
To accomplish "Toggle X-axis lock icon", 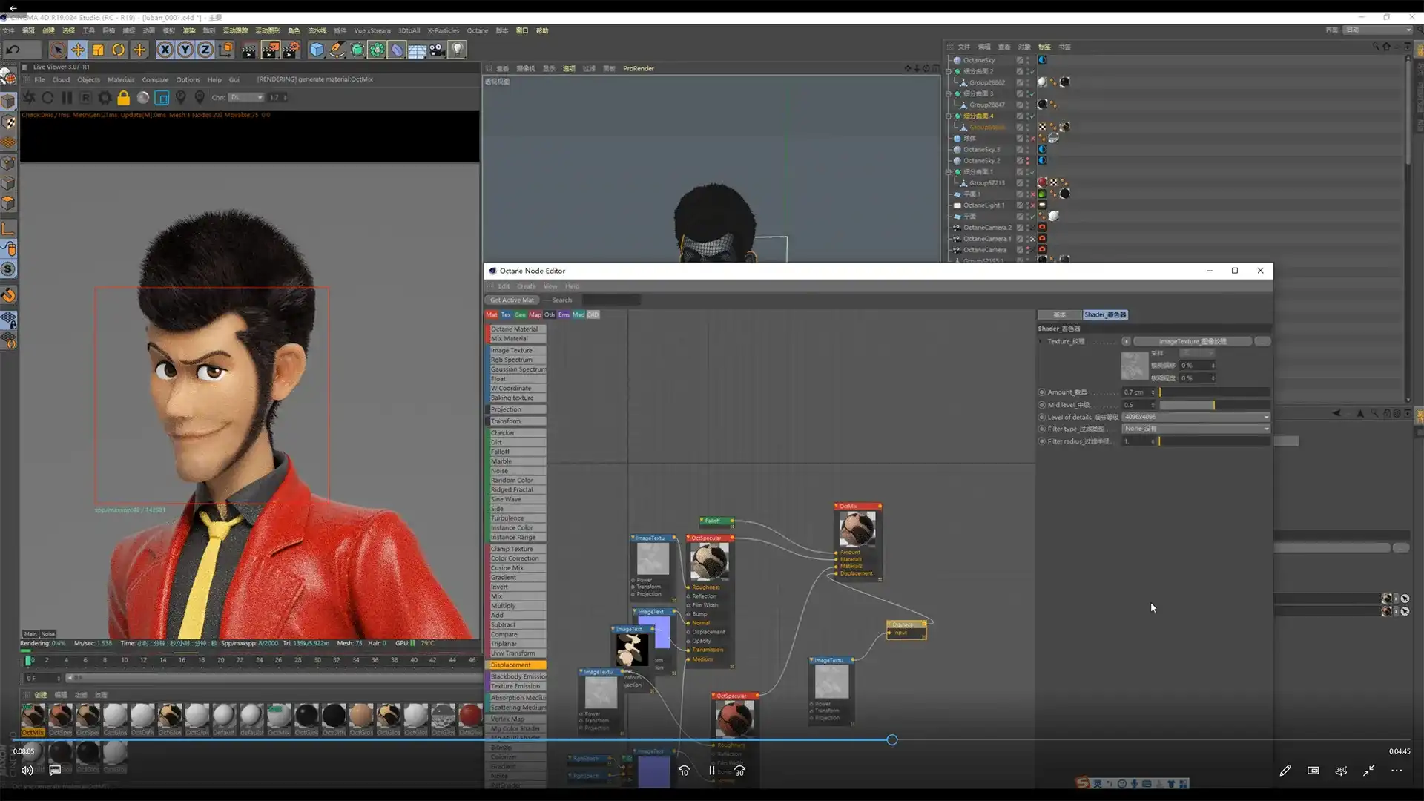I will click(165, 50).
